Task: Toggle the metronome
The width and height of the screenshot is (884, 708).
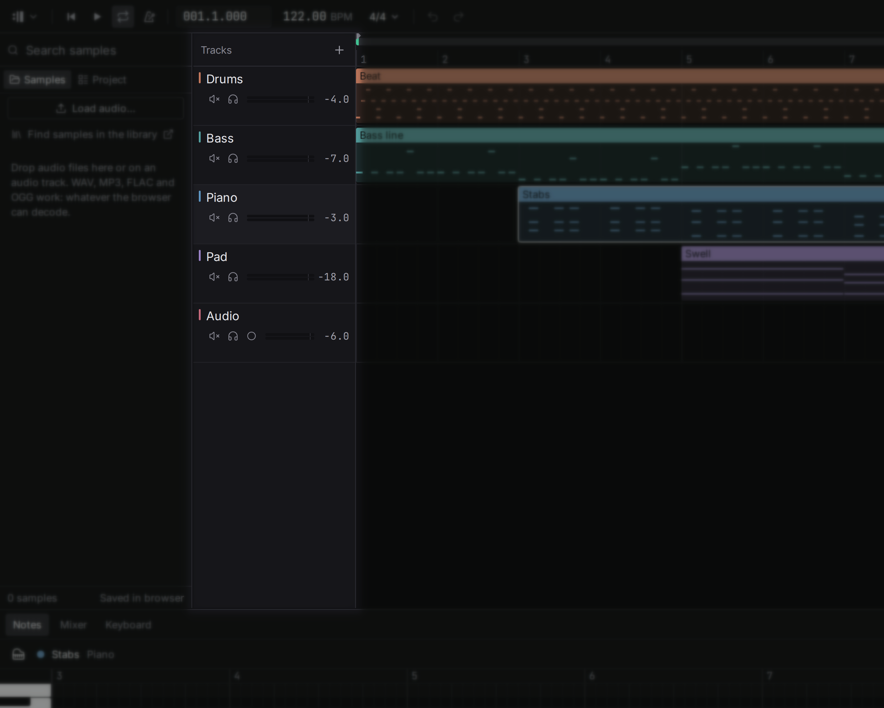Action: [149, 17]
